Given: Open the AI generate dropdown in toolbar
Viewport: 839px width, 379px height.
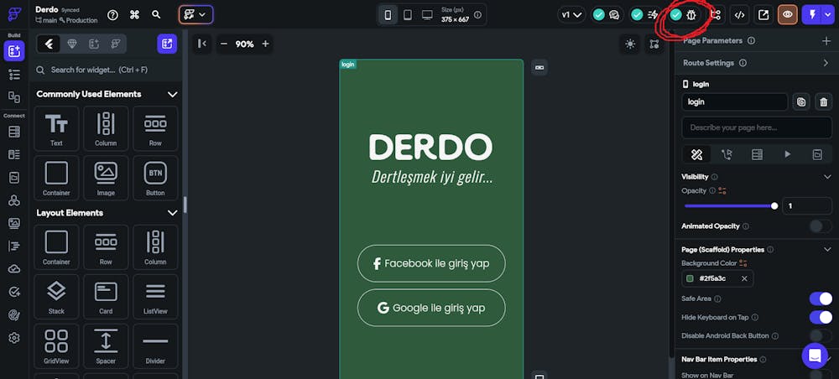Looking at the screenshot, I should tap(195, 15).
